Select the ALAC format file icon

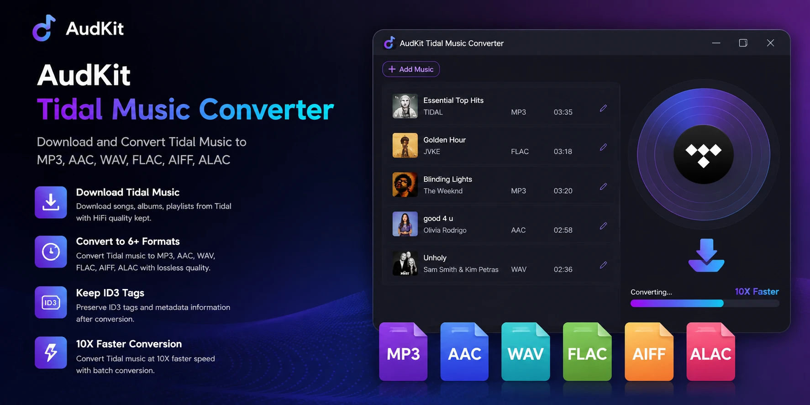[710, 352]
